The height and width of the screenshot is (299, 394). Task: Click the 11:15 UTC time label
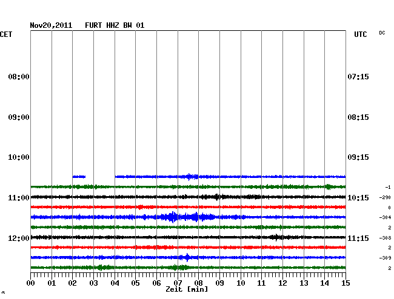pos(358,238)
